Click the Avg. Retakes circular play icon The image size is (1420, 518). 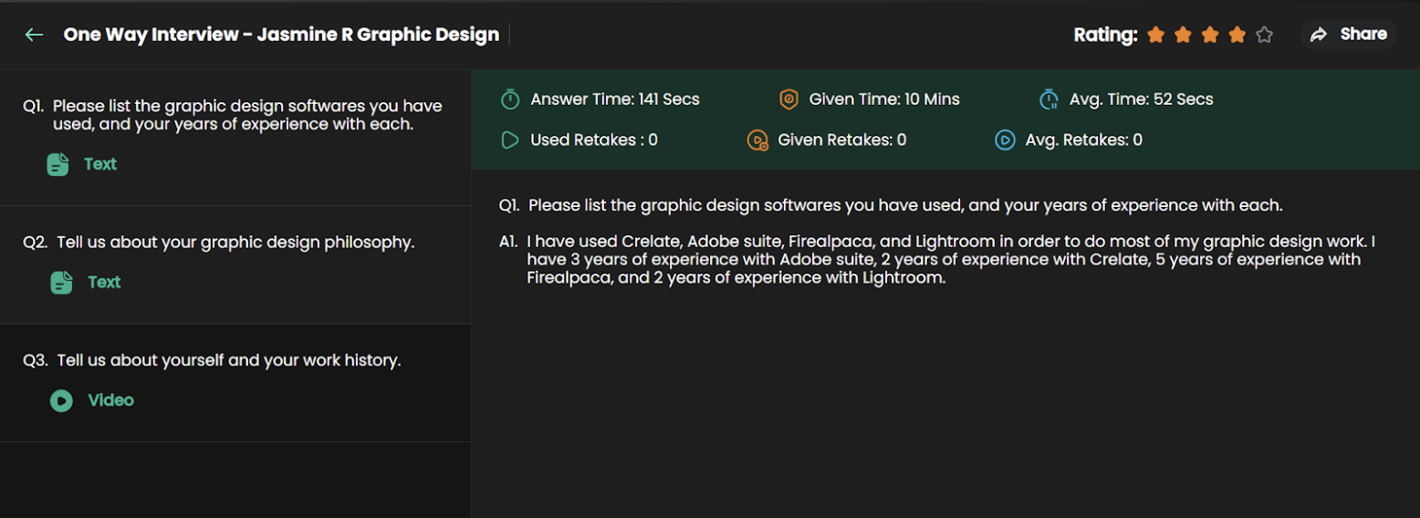1005,140
